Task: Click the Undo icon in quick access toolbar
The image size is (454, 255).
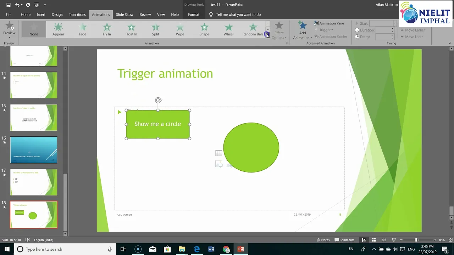Action: pos(17,5)
